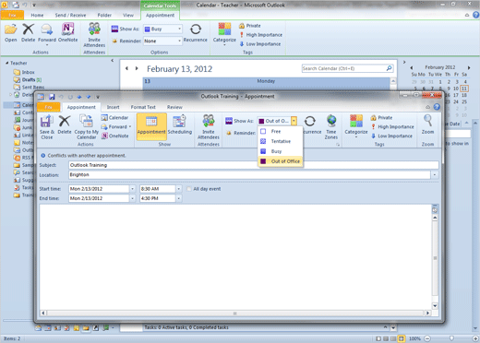Click Save & Close in the appointment window
The image size is (480, 343).
[x=47, y=127]
